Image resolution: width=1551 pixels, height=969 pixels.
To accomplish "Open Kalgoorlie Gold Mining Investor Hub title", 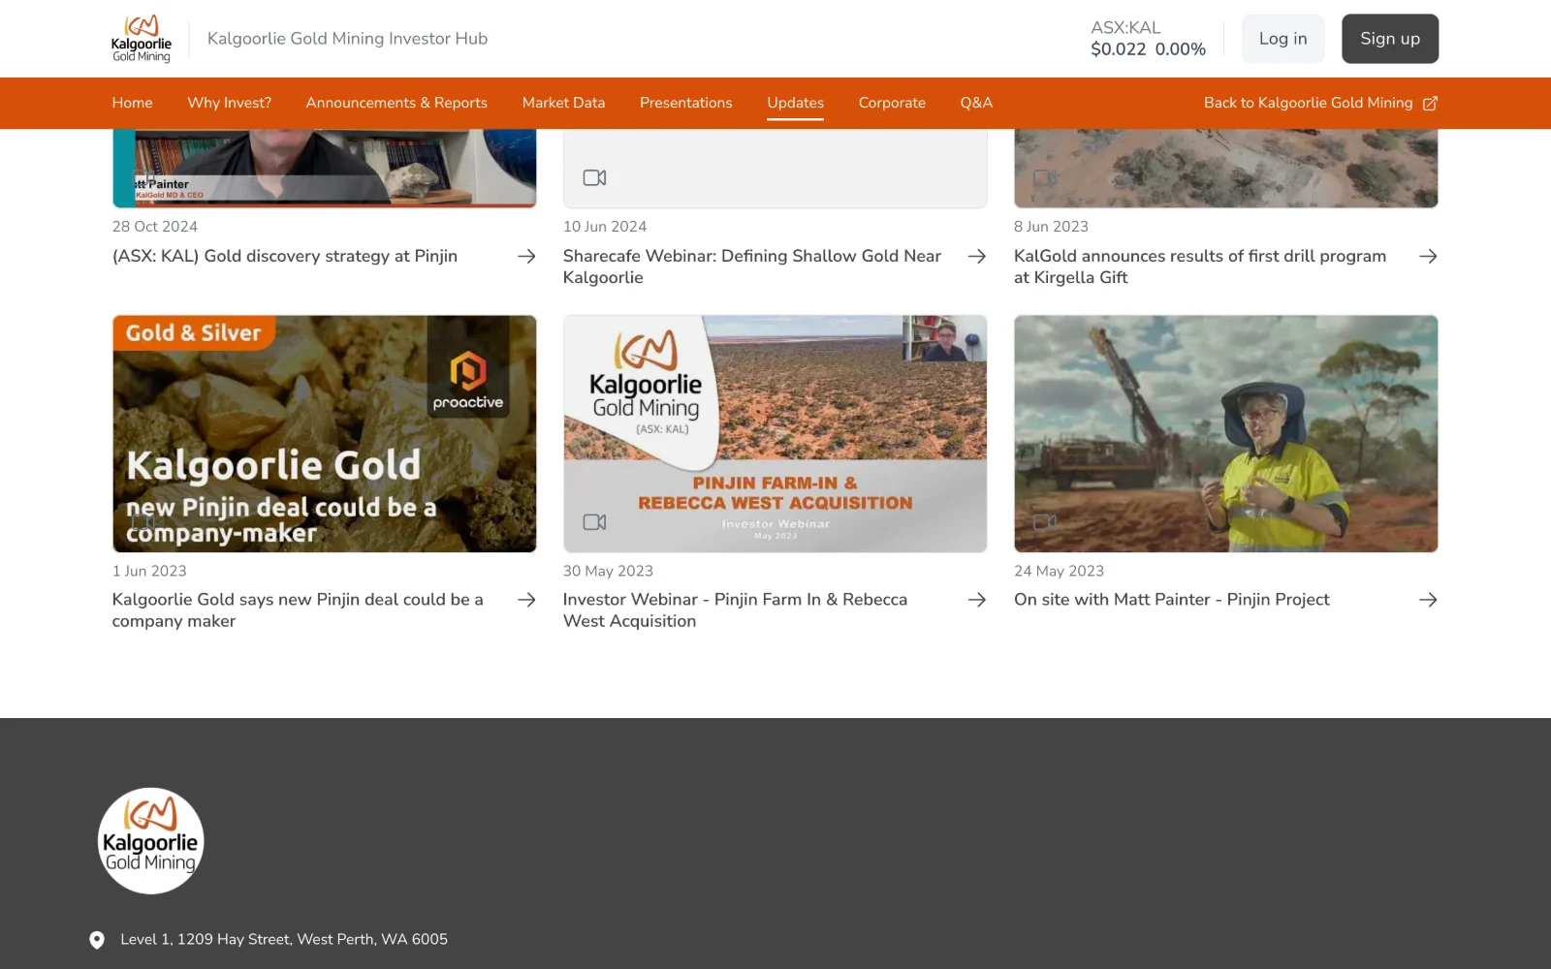I will click(347, 39).
